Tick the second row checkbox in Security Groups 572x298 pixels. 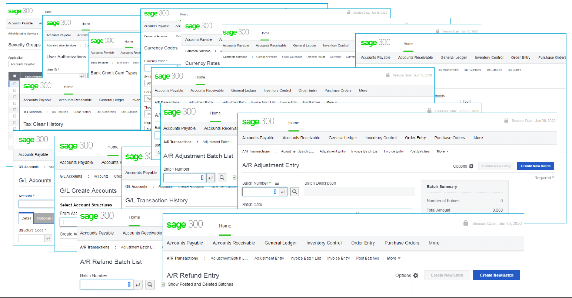coord(15,90)
